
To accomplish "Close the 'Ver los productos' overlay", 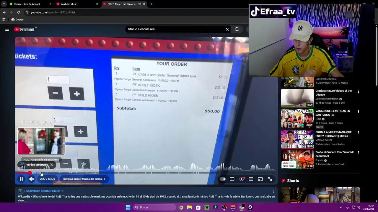I will click(x=51, y=165).
